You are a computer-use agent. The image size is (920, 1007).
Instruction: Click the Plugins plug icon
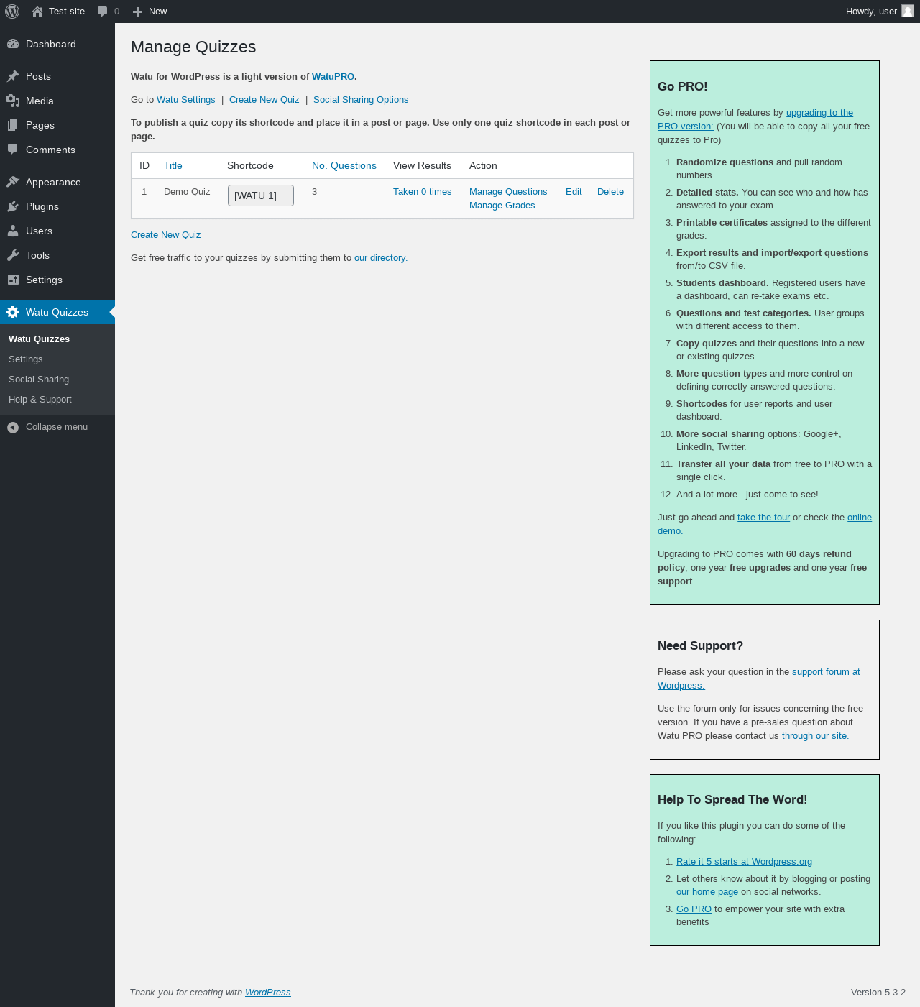pyautogui.click(x=13, y=206)
